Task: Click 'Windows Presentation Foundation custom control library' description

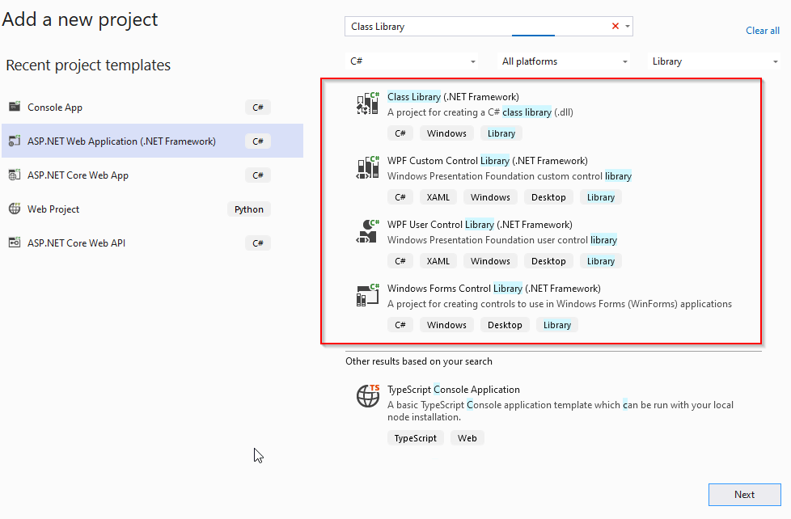Action: pos(510,176)
